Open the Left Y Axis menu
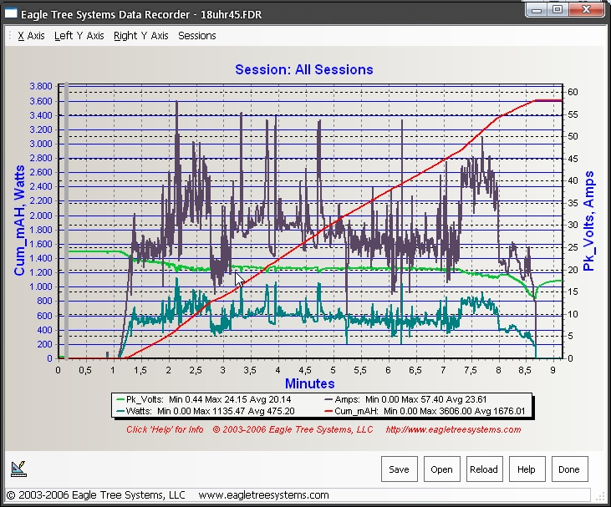Screen dimensions: 611x507 (79, 36)
